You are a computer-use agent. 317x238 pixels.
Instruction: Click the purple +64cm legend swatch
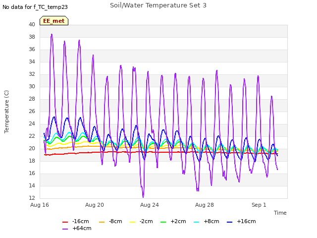(x=65, y=229)
